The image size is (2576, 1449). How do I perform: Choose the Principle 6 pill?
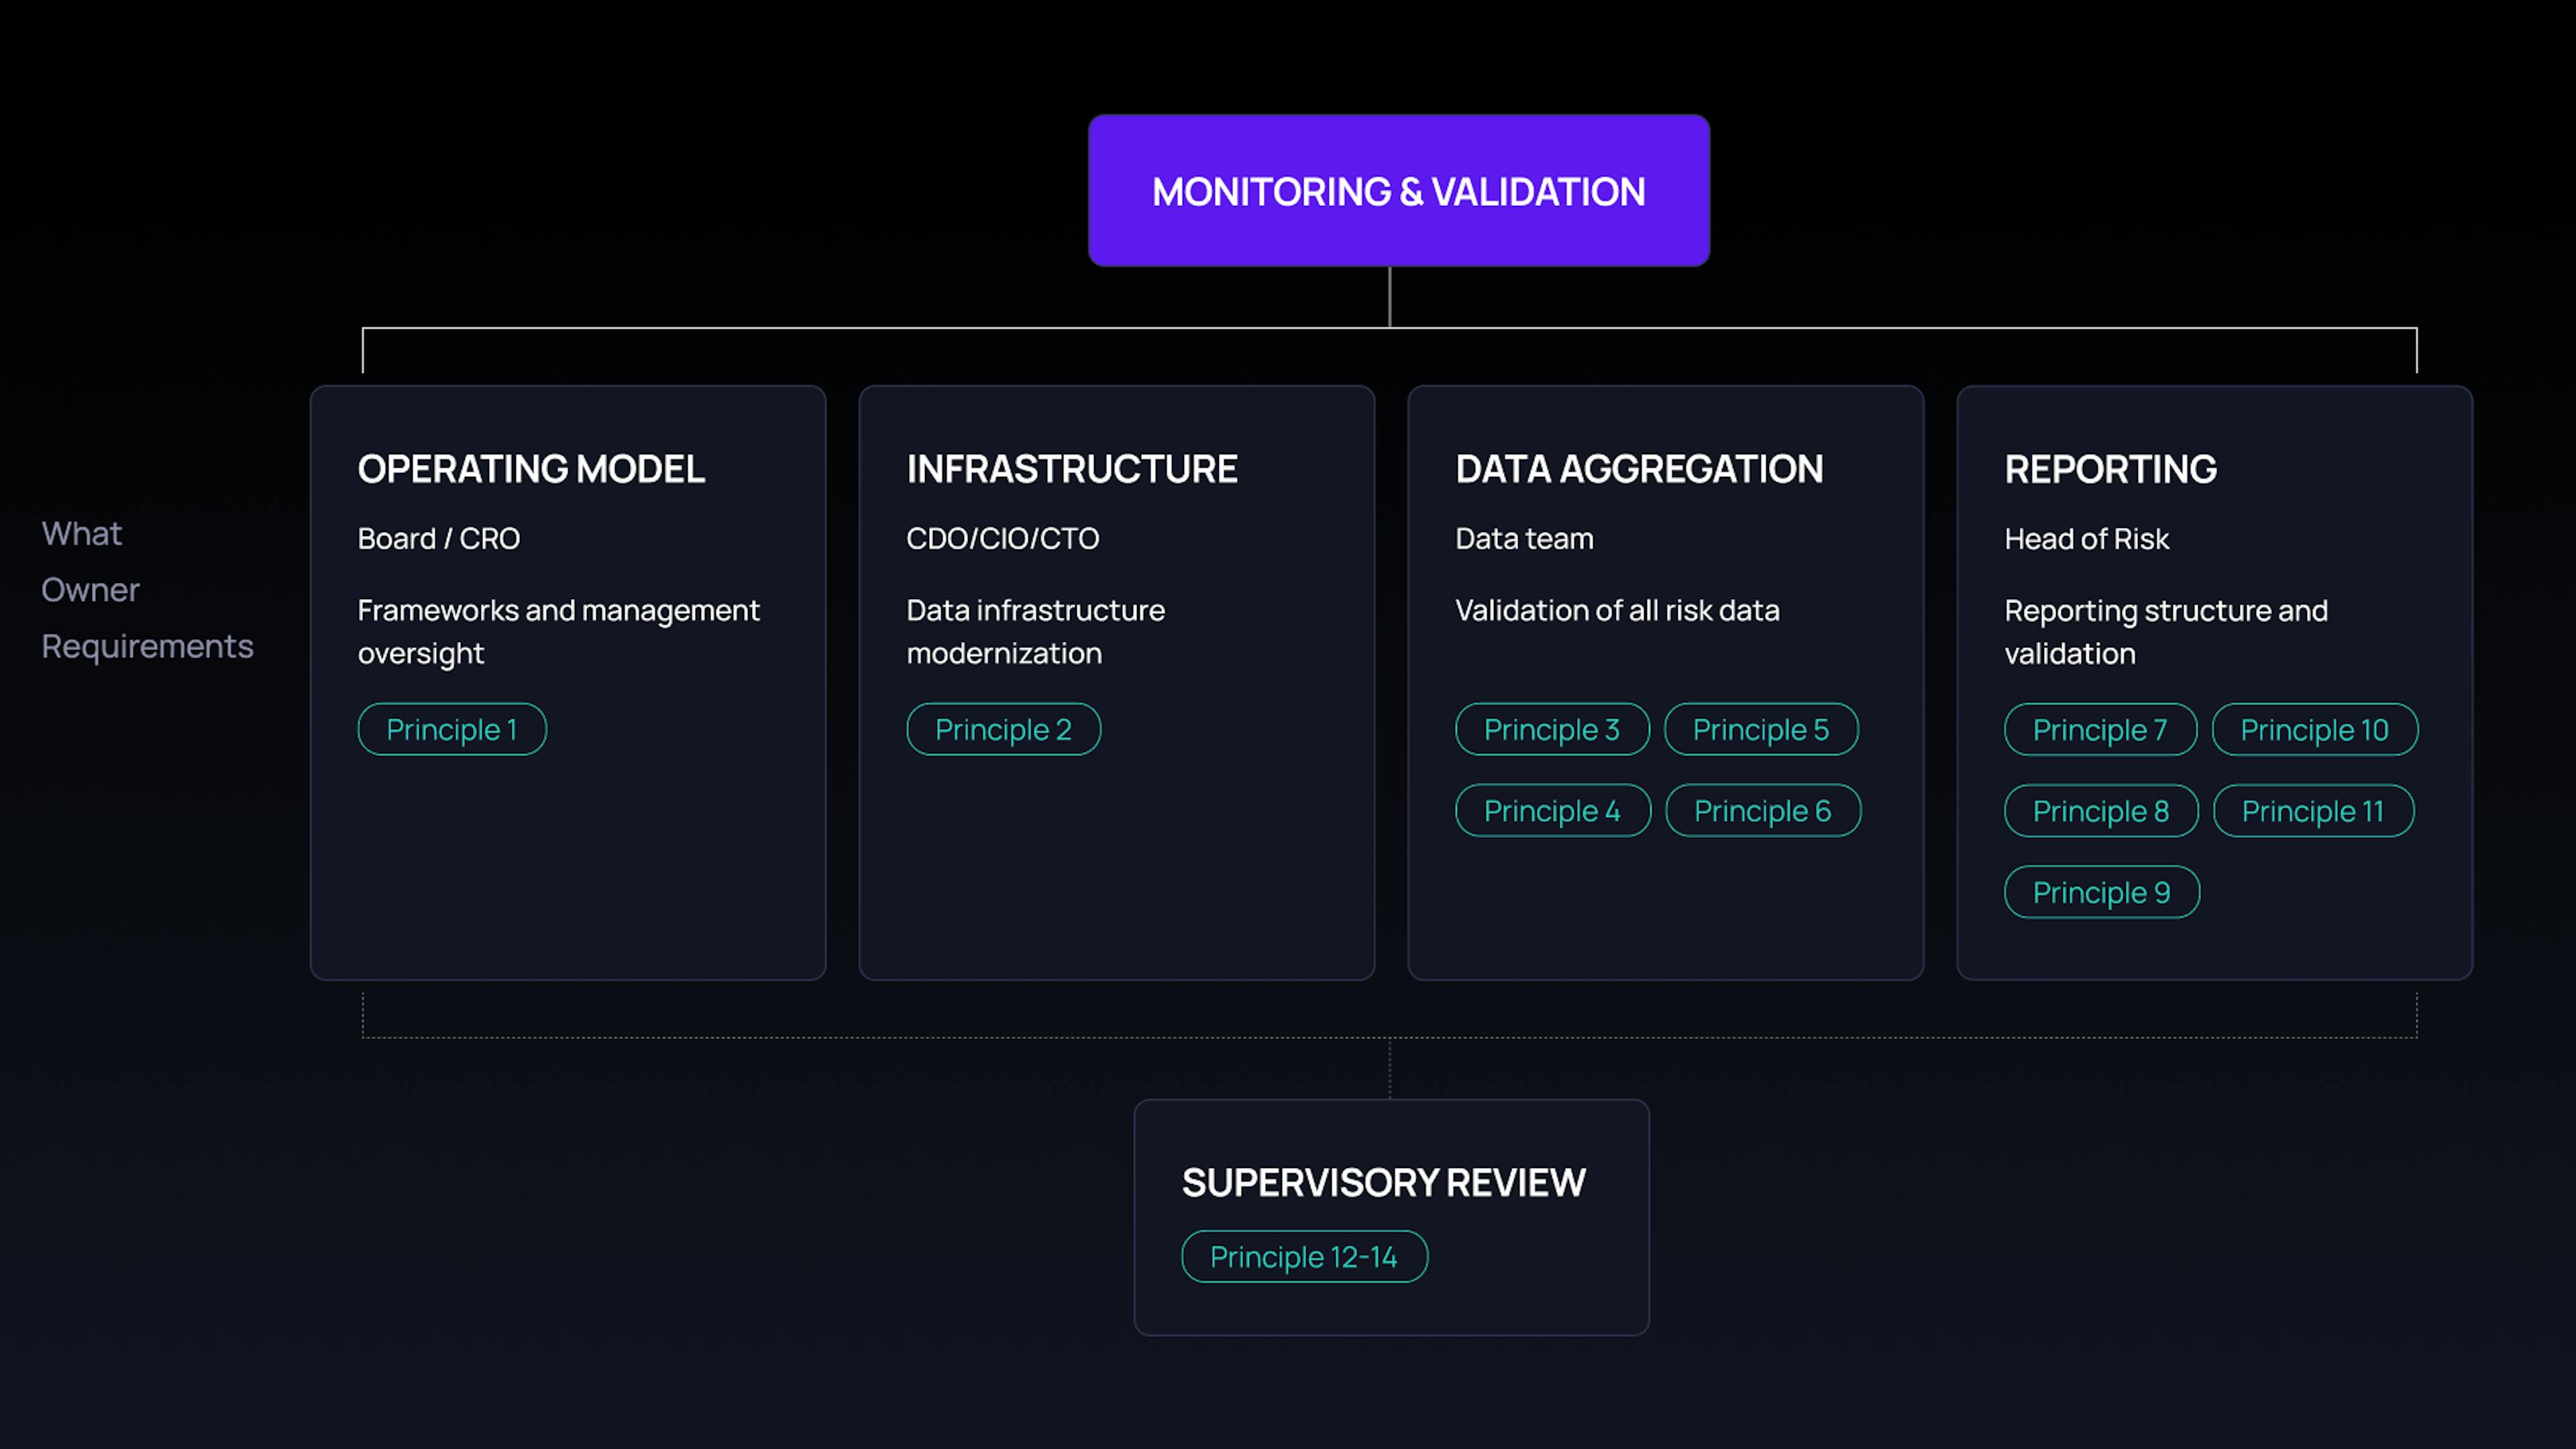1762,811
